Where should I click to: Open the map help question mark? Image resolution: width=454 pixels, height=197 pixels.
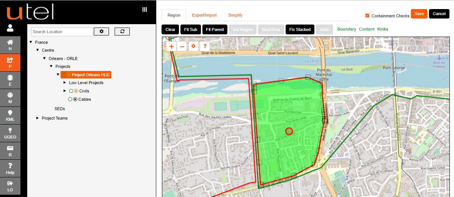(x=204, y=46)
